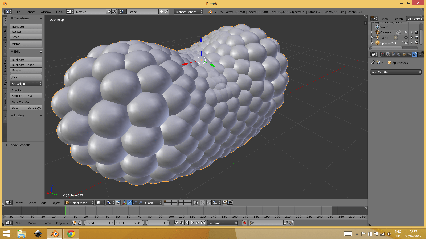Image resolution: width=426 pixels, height=239 pixels.
Task: Select the translate manipulator arrow
Action: pyautogui.click(x=130, y=203)
